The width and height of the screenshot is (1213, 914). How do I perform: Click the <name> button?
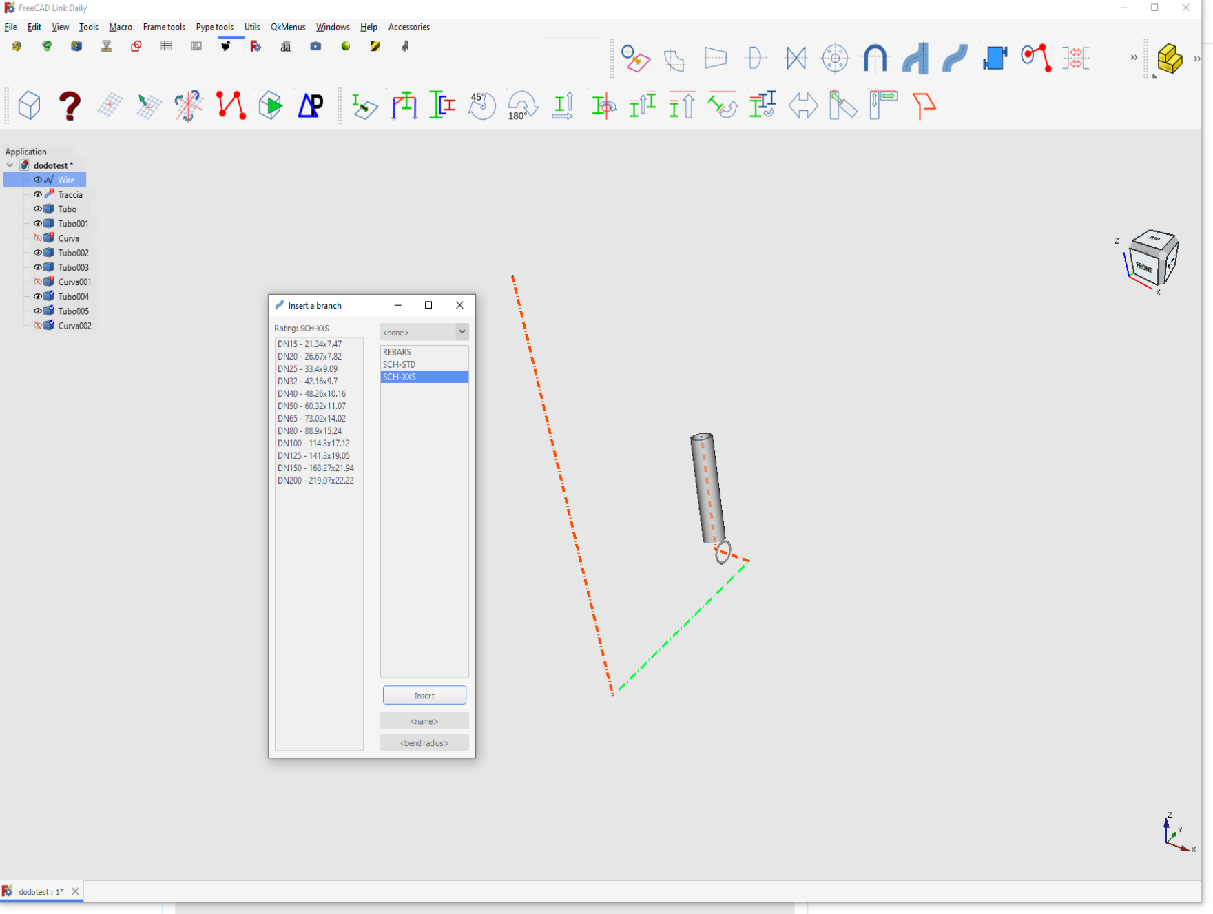pyautogui.click(x=424, y=721)
